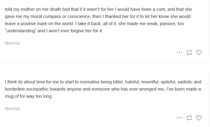Open more options on the bitter, hateful post
The height and width of the screenshot is (127, 210).
click(179, 118)
